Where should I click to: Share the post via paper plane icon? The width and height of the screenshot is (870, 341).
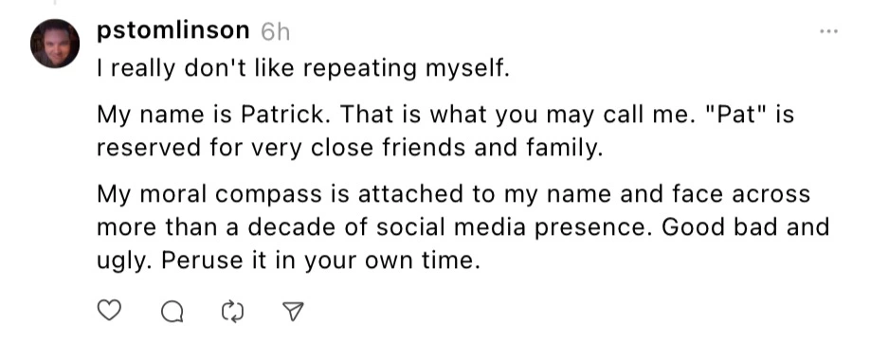click(294, 311)
